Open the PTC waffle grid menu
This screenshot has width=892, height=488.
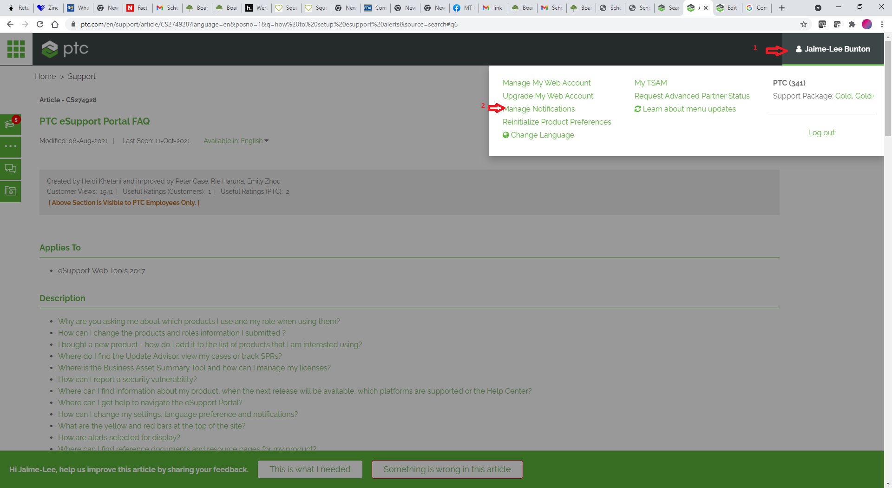pos(16,49)
